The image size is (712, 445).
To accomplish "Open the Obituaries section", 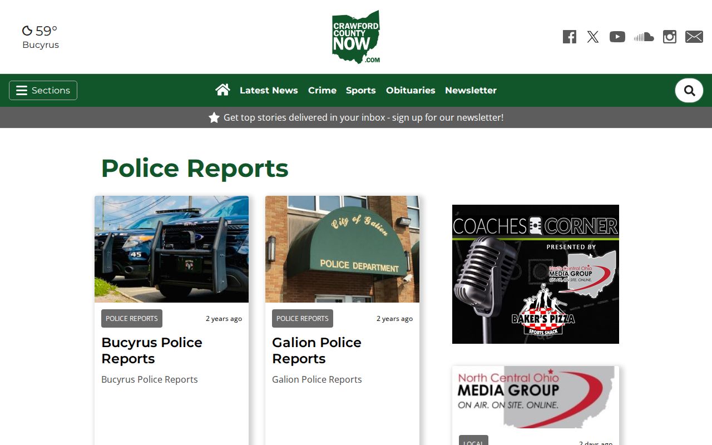I will [411, 90].
